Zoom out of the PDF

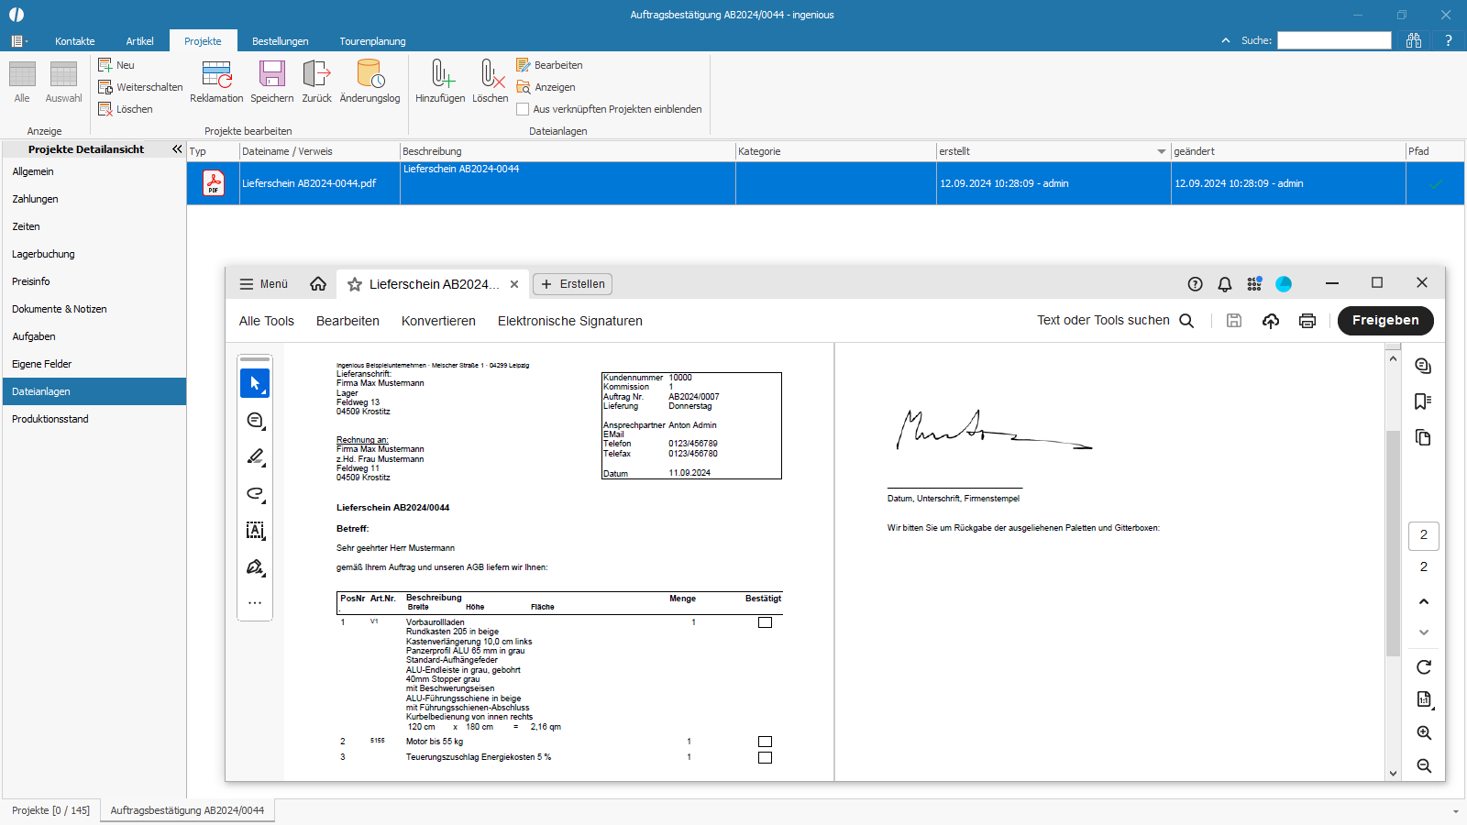(1424, 765)
